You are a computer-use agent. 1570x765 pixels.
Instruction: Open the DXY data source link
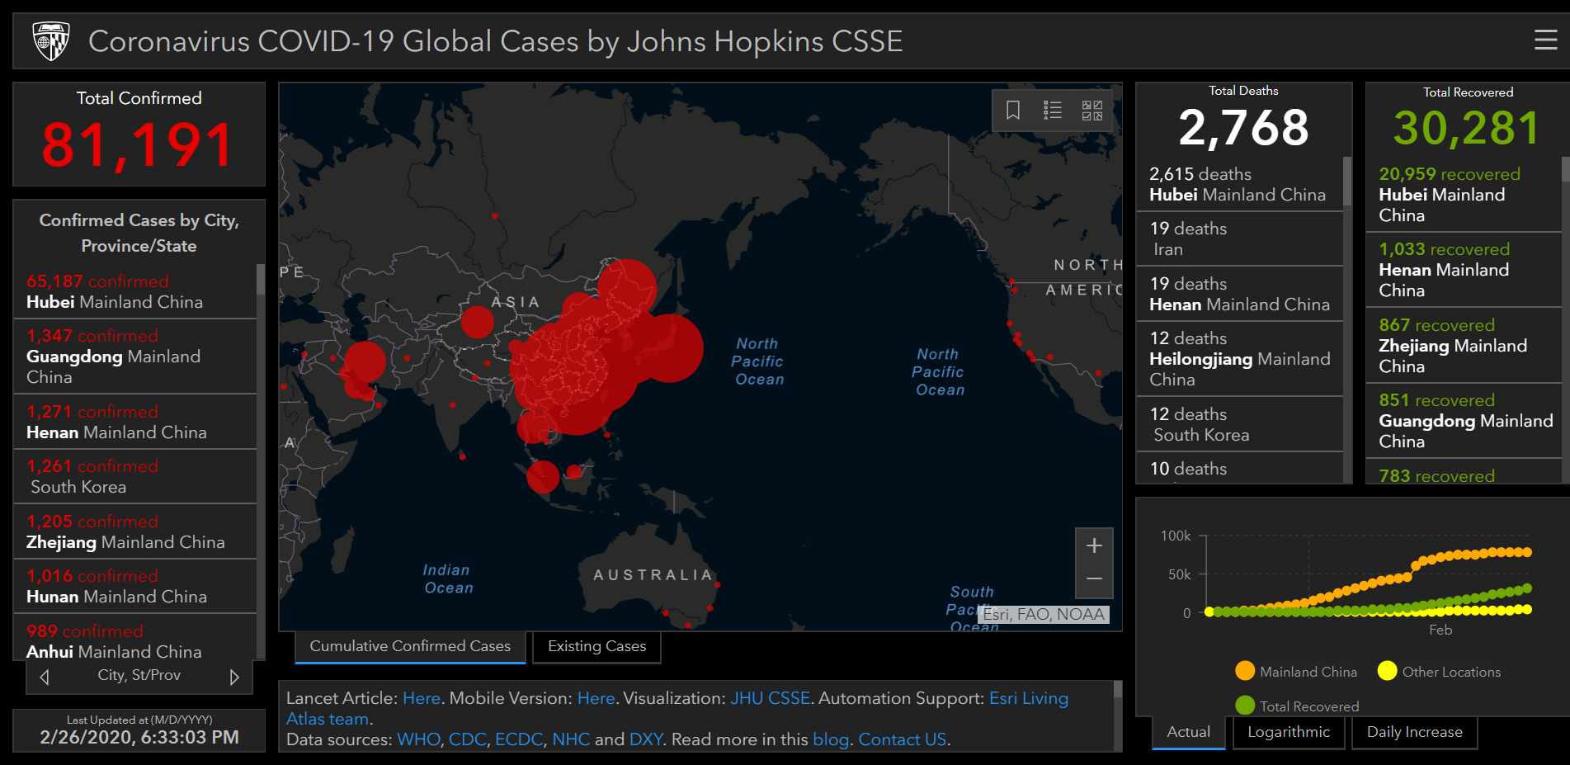645,739
